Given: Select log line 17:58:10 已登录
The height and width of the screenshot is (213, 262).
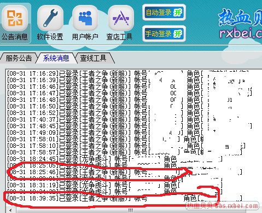Looking at the screenshot, I should coord(126,146).
